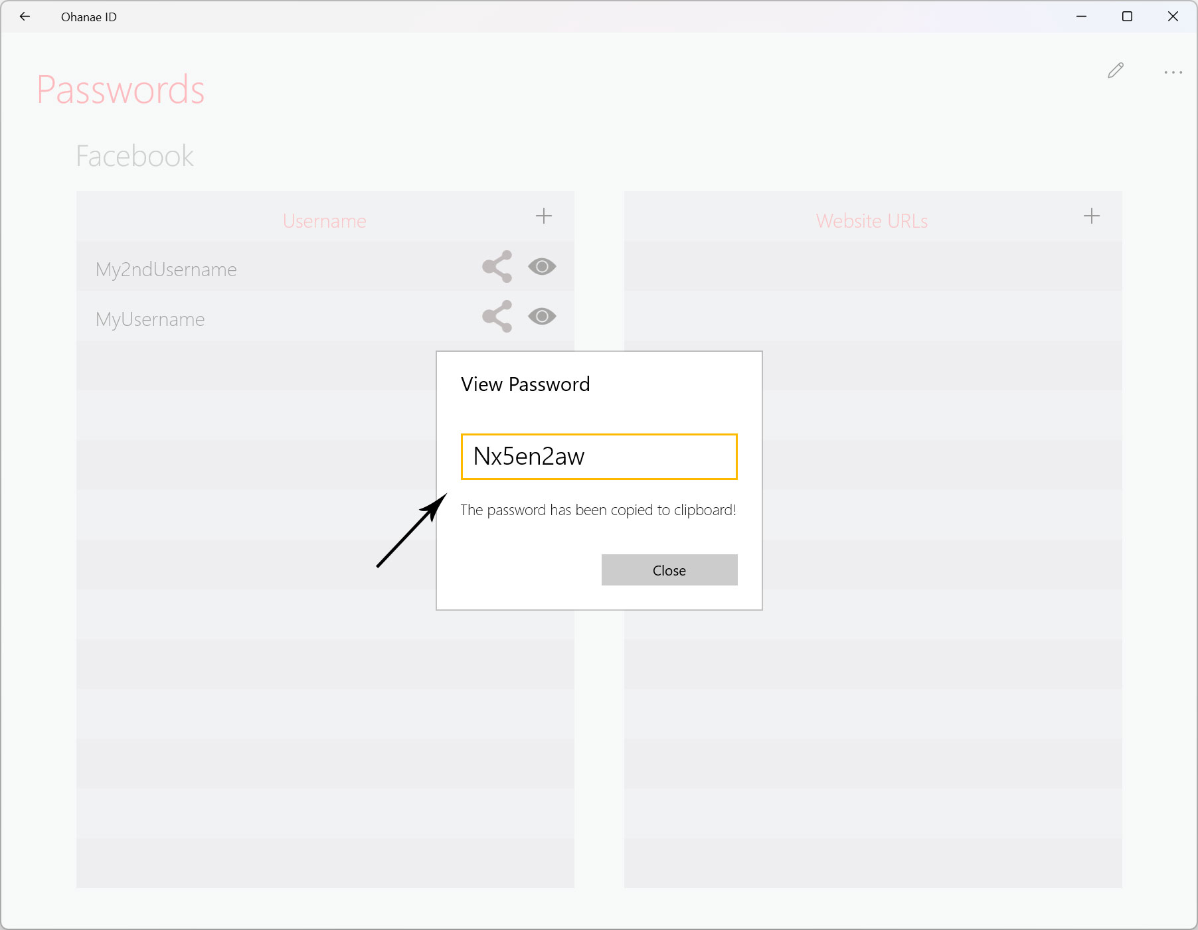Add a website URL with plus icon
Screen dimensions: 1198x930
click(x=1091, y=216)
